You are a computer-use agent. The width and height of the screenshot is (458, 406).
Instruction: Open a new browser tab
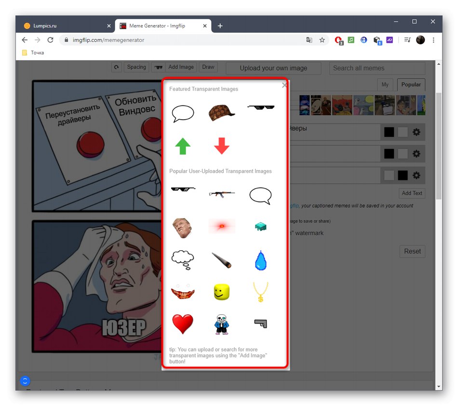pos(220,26)
